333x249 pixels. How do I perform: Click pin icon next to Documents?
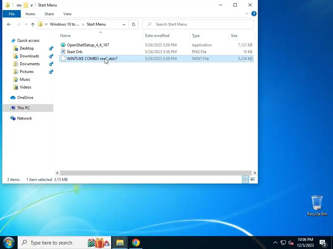(x=51, y=64)
